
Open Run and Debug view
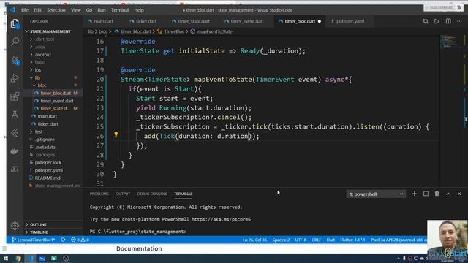point(15,78)
